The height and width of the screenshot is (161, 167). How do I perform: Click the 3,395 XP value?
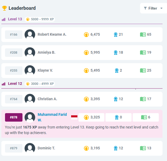click(95, 99)
